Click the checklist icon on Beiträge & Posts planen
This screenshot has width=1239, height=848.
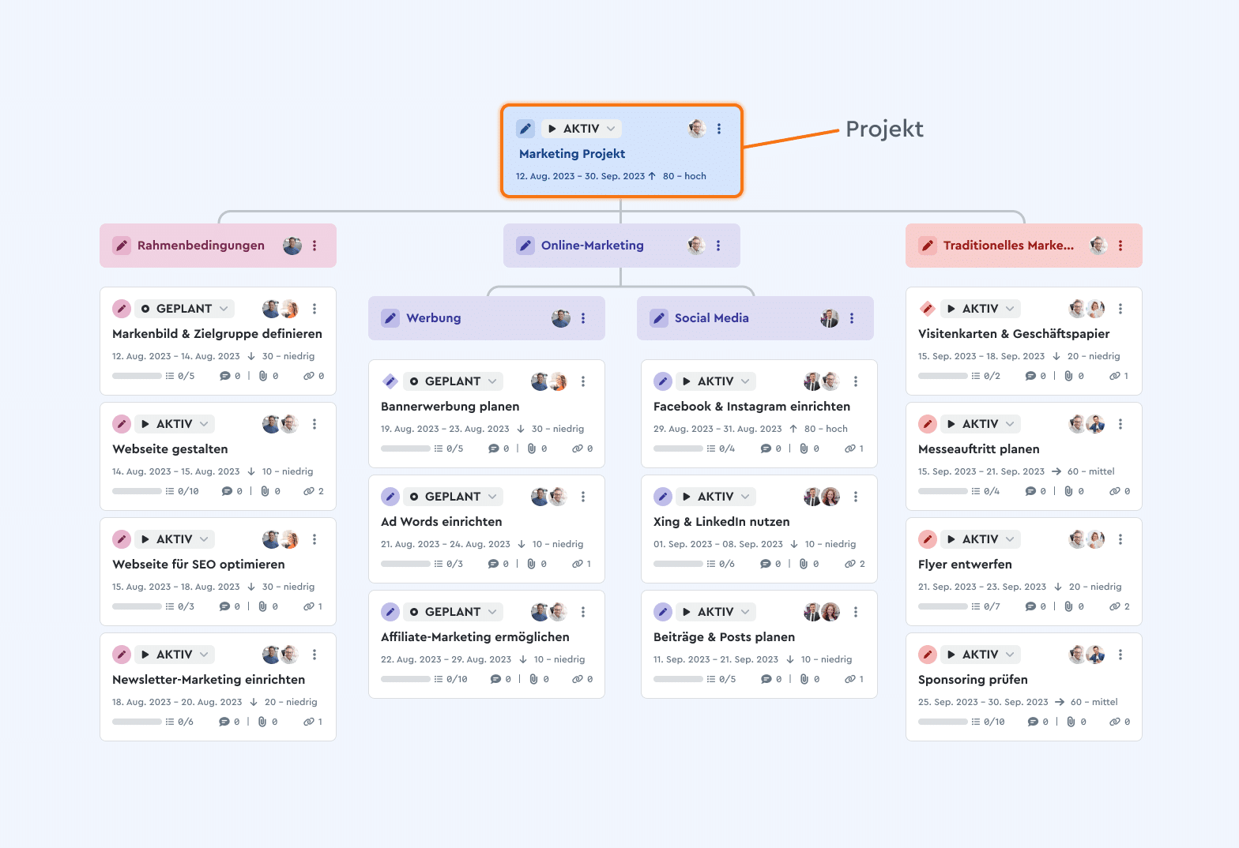711,679
